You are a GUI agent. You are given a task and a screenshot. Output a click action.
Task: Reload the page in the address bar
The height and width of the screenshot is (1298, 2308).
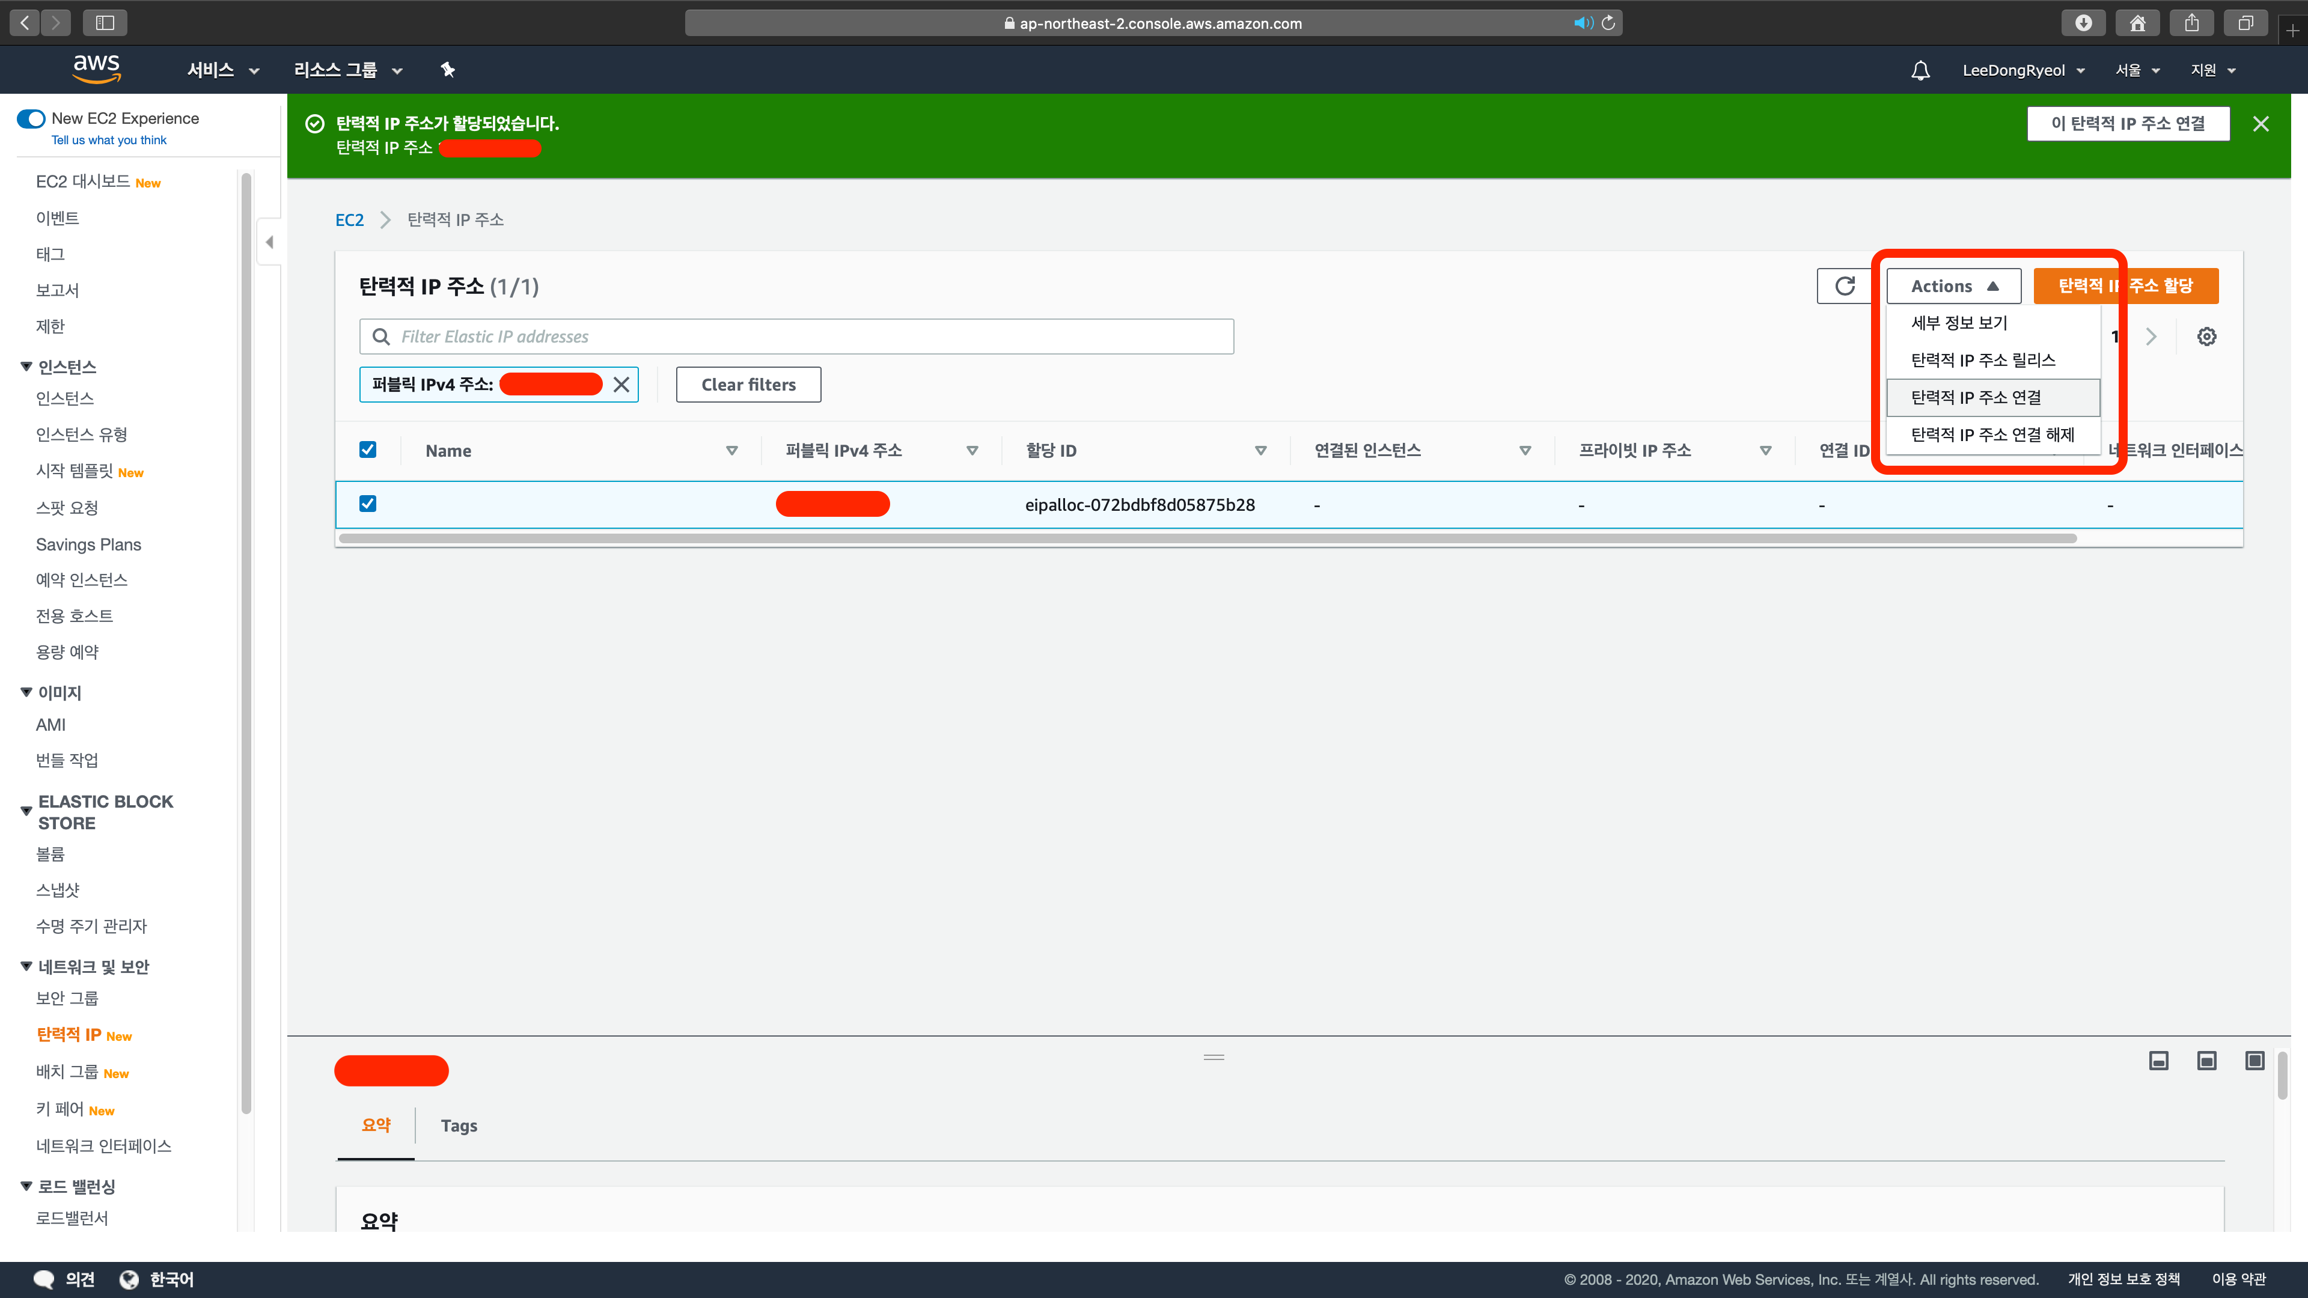pyautogui.click(x=1608, y=23)
